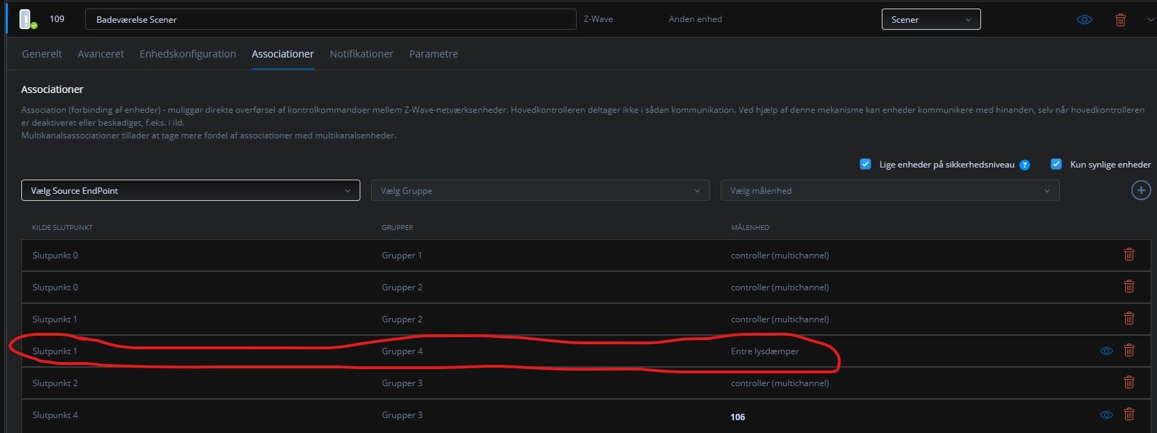1157x433 pixels.
Task: Uncheck Kun synlige enheder checkbox
Action: pyautogui.click(x=1056, y=164)
